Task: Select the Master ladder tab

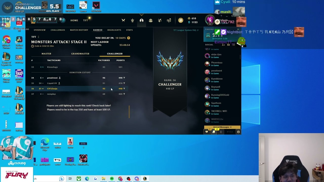Action: [46, 54]
